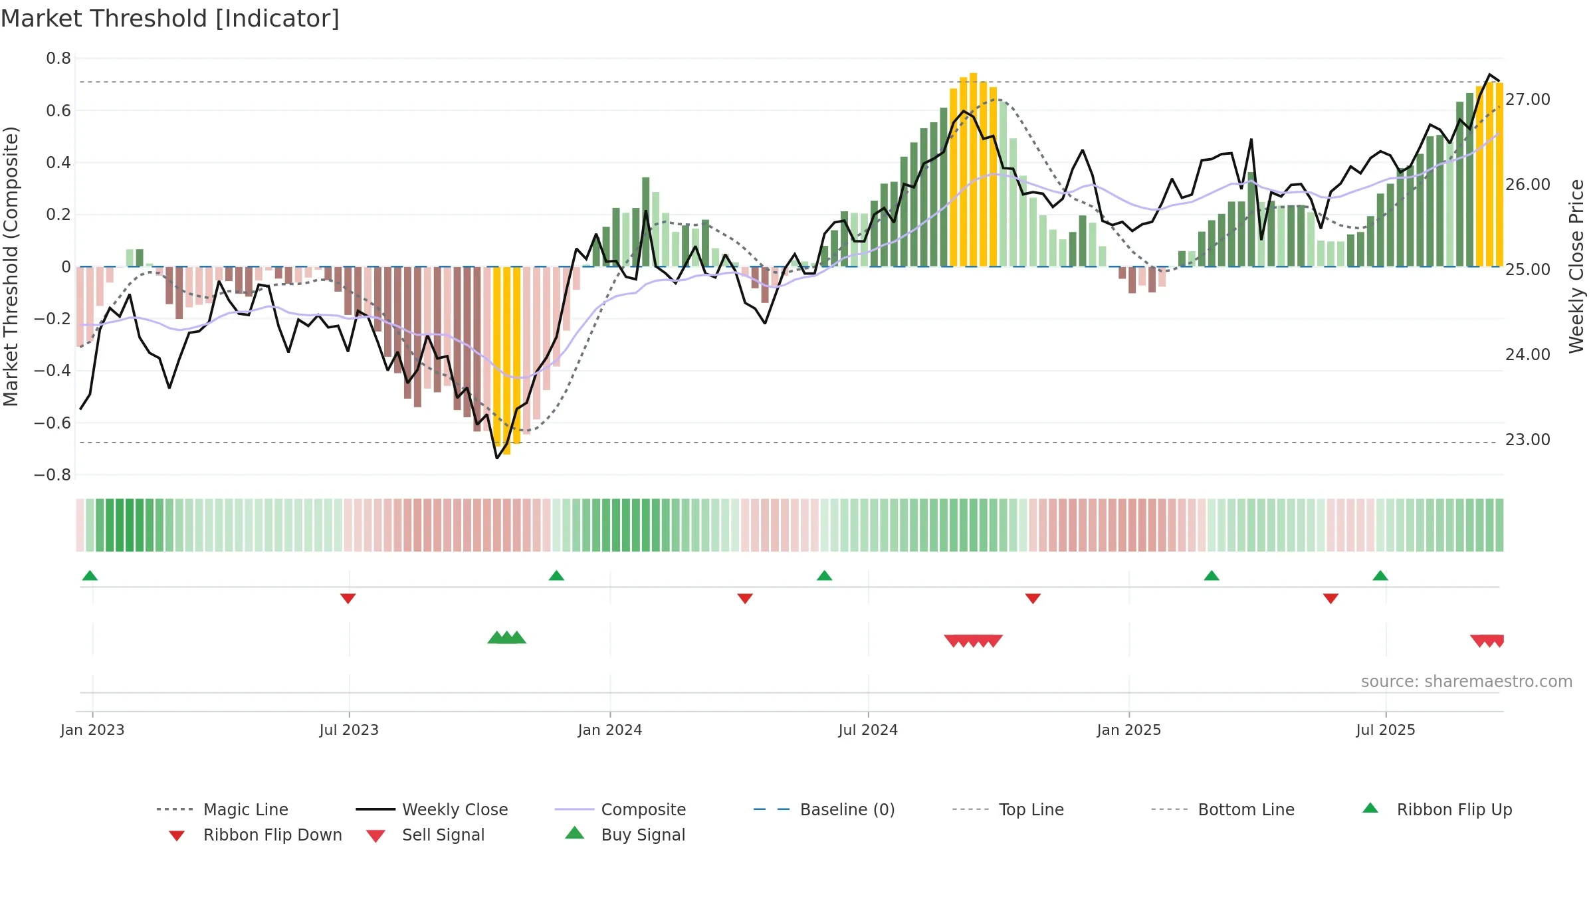The width and height of the screenshot is (1595, 897).
Task: Click the 24.00 right axis price label
Action: point(1528,355)
